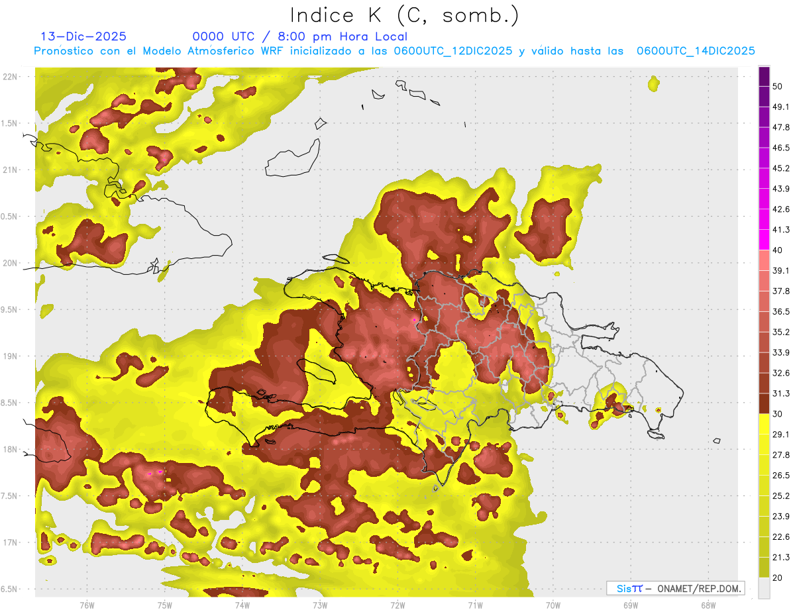Click the "73W" longitude label
The image size is (795, 614).
tap(320, 605)
